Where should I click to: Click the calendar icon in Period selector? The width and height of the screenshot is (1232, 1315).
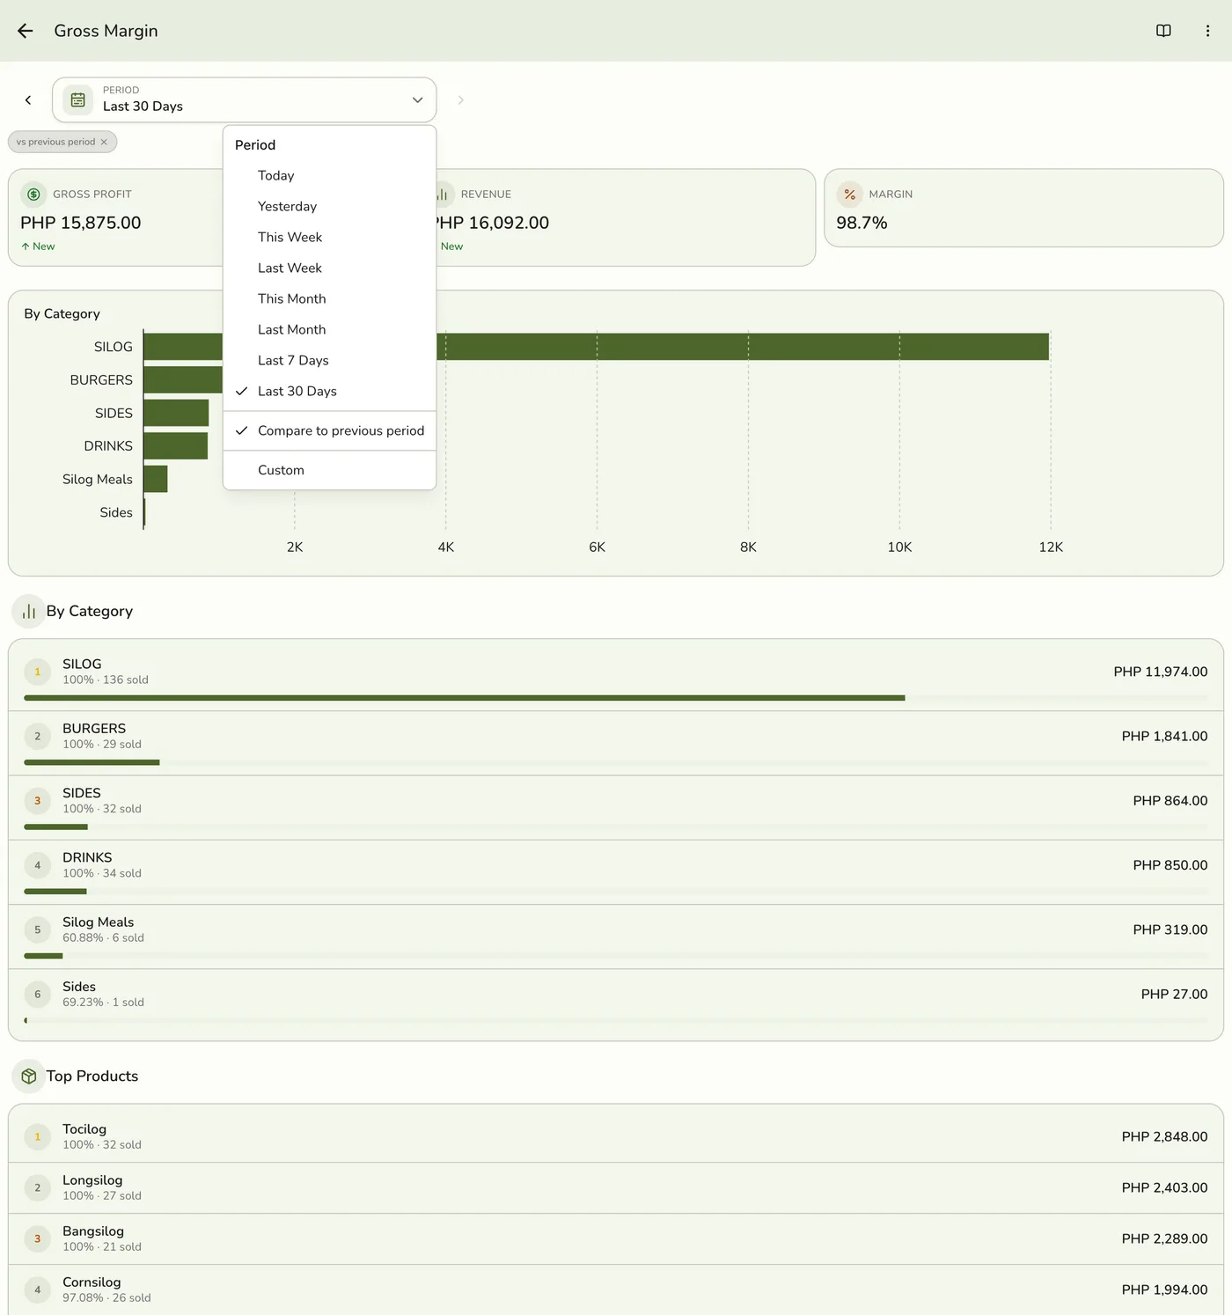[78, 99]
